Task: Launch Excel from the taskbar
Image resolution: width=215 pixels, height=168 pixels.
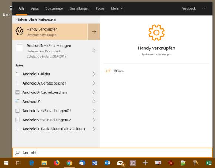Action: 209,163
